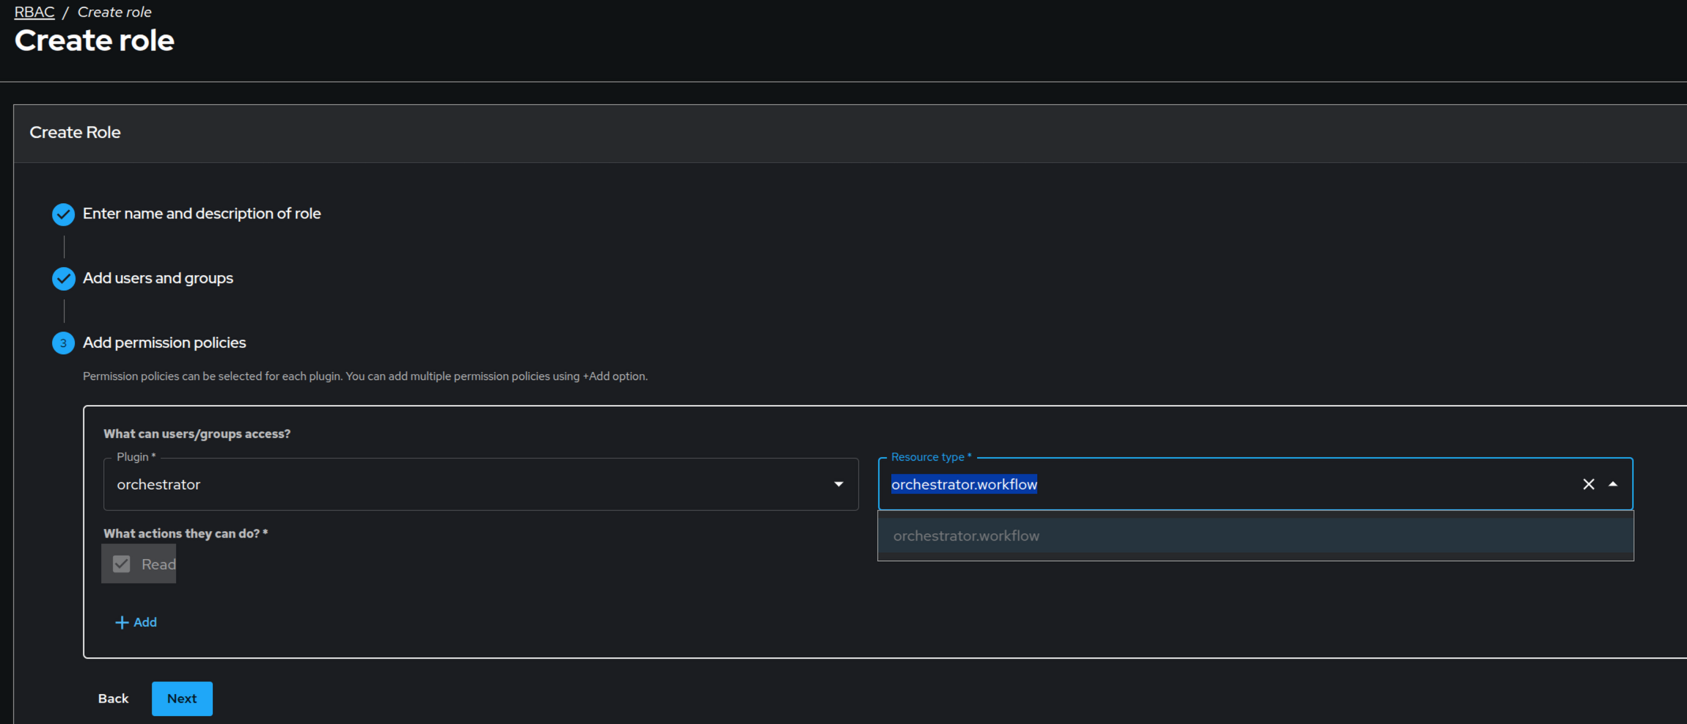This screenshot has width=1687, height=724.
Task: Toggle the Read action checkbox
Action: click(122, 564)
